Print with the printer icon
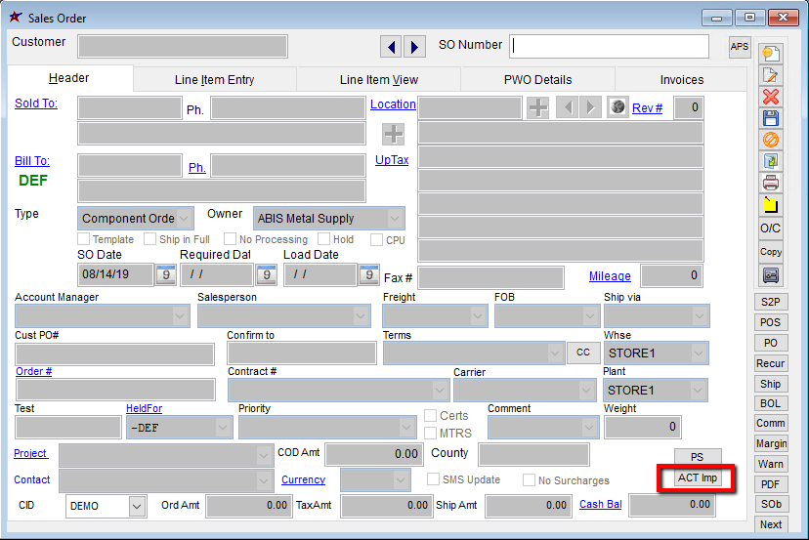The width and height of the screenshot is (809, 540). [771, 183]
